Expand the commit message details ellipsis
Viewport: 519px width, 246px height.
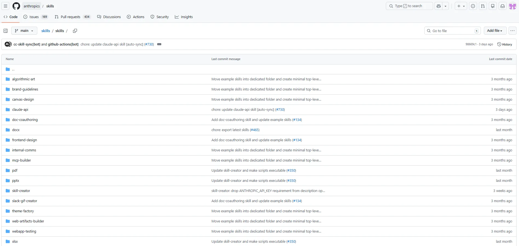(159, 44)
